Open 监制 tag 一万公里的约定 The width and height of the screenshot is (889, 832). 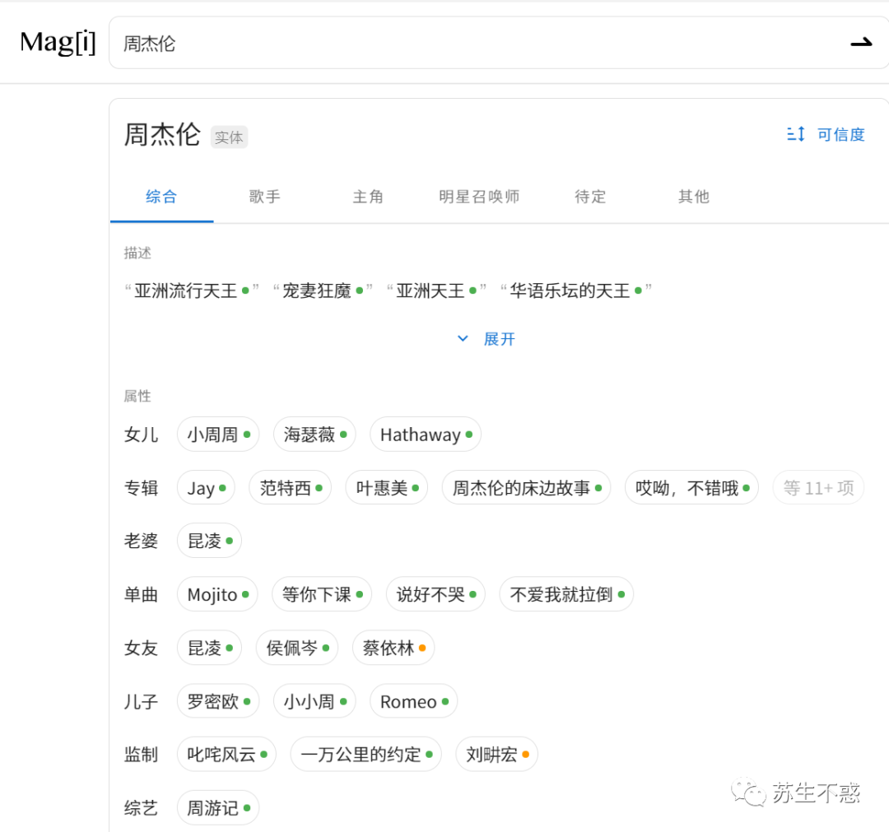[x=366, y=755]
